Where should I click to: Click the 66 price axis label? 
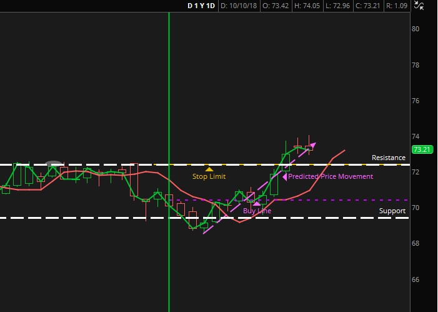coord(416,279)
